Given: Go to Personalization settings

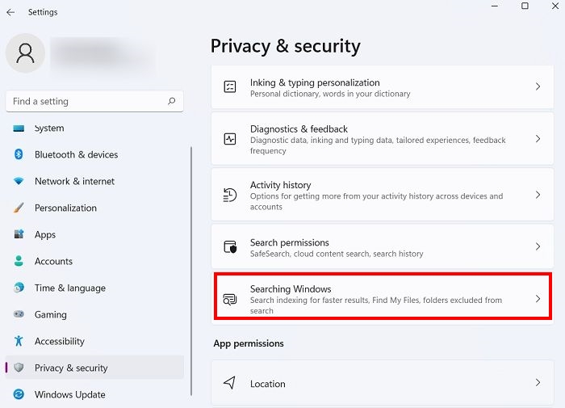Looking at the screenshot, I should [x=94, y=208].
